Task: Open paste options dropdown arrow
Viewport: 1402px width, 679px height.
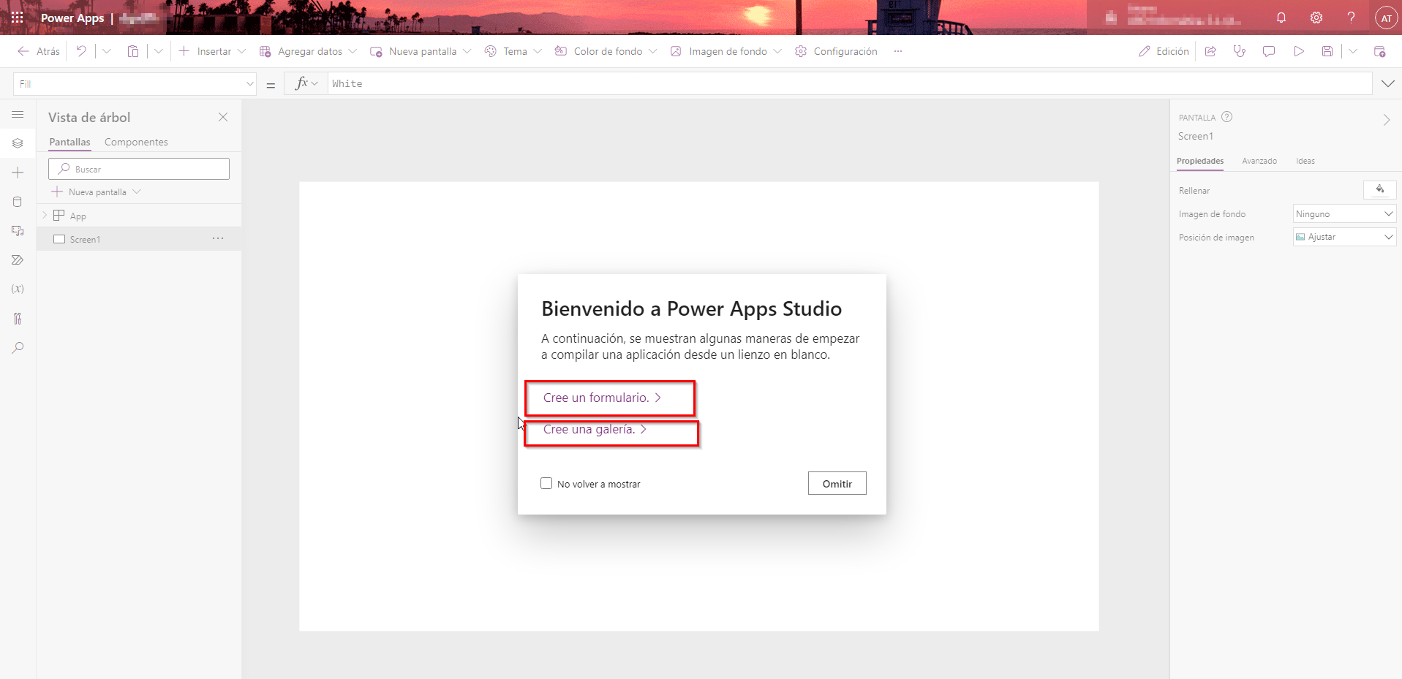Action: click(158, 51)
